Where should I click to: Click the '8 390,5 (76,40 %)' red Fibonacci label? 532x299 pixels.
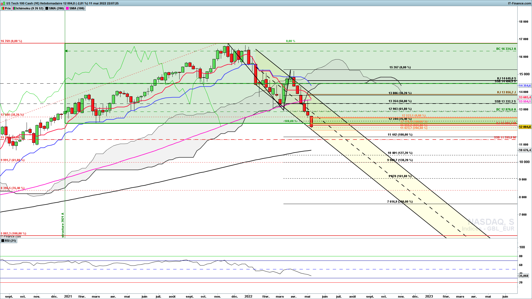click(x=12, y=188)
